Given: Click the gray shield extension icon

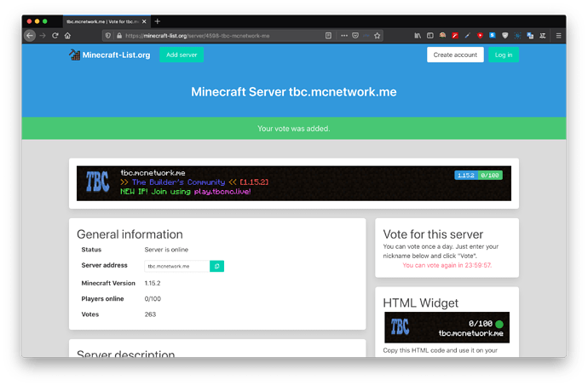Looking at the screenshot, I should 504,36.
